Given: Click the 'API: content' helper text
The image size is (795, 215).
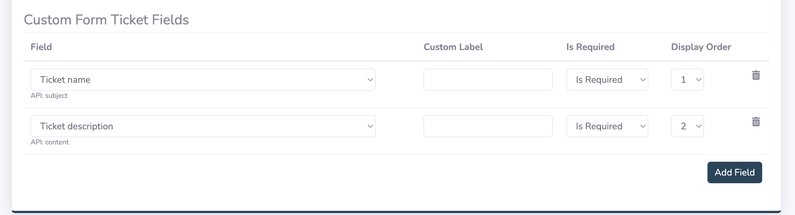Looking at the screenshot, I should [x=50, y=142].
